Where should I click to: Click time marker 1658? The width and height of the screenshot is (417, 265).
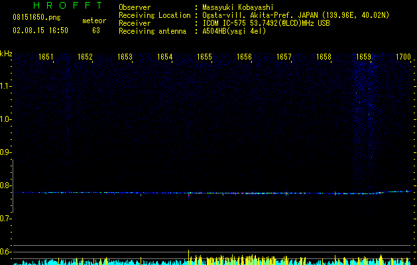pos(324,57)
